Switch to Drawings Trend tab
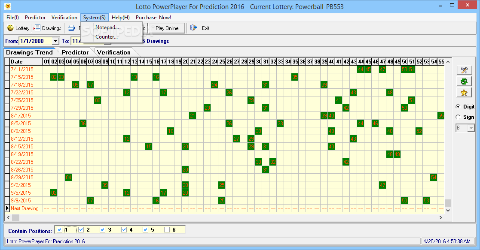 point(29,52)
